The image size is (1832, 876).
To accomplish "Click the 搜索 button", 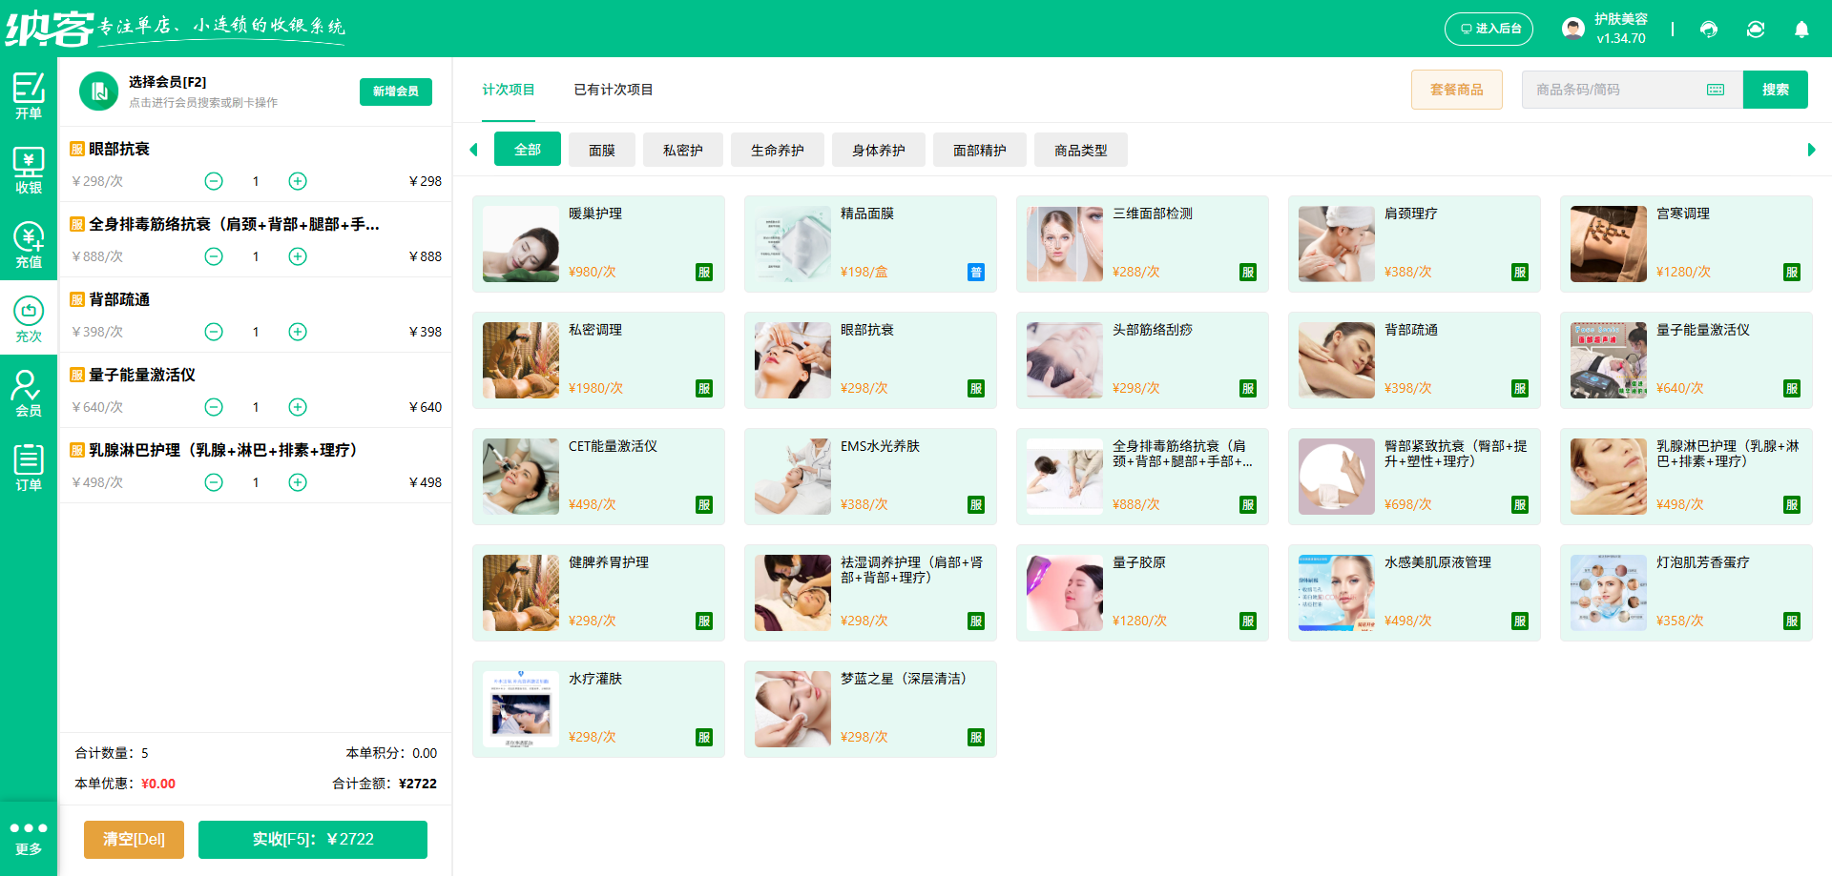I will click(1776, 90).
